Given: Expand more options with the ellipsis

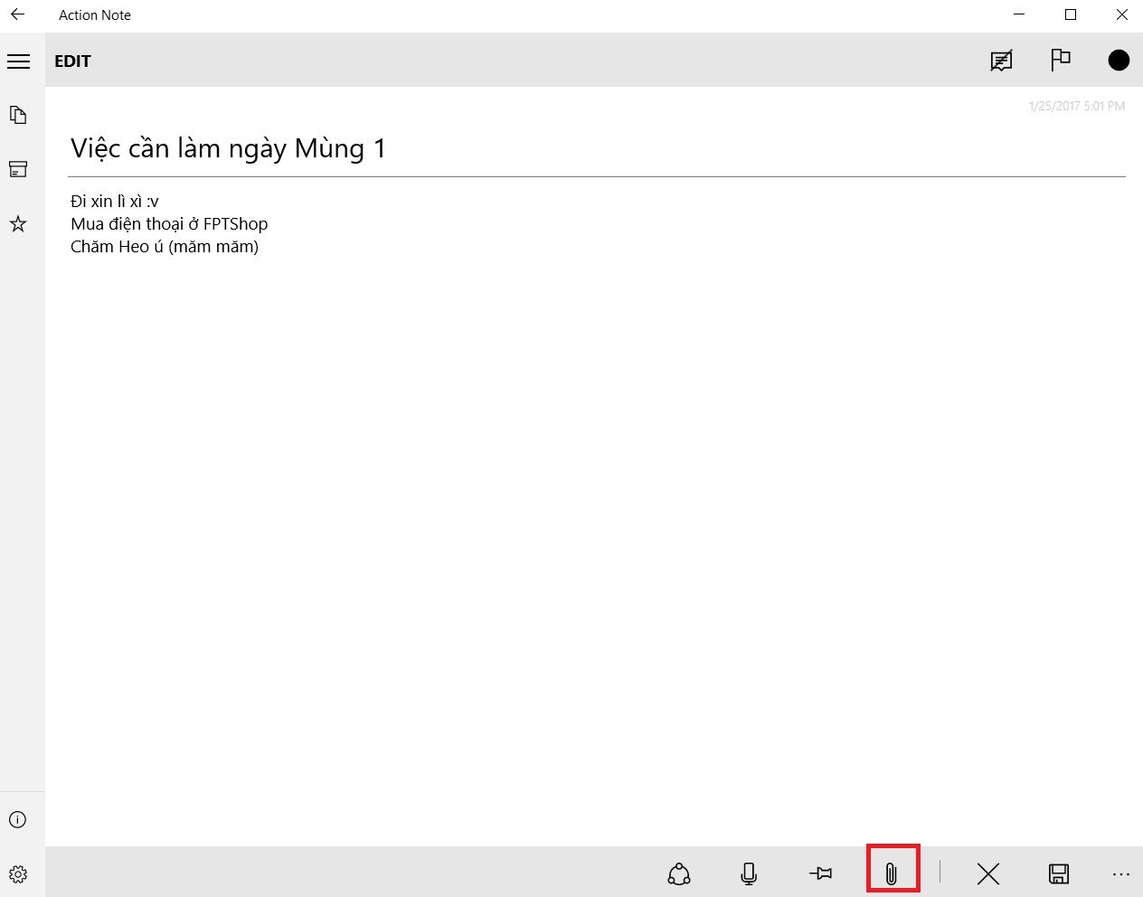Looking at the screenshot, I should pos(1121,873).
